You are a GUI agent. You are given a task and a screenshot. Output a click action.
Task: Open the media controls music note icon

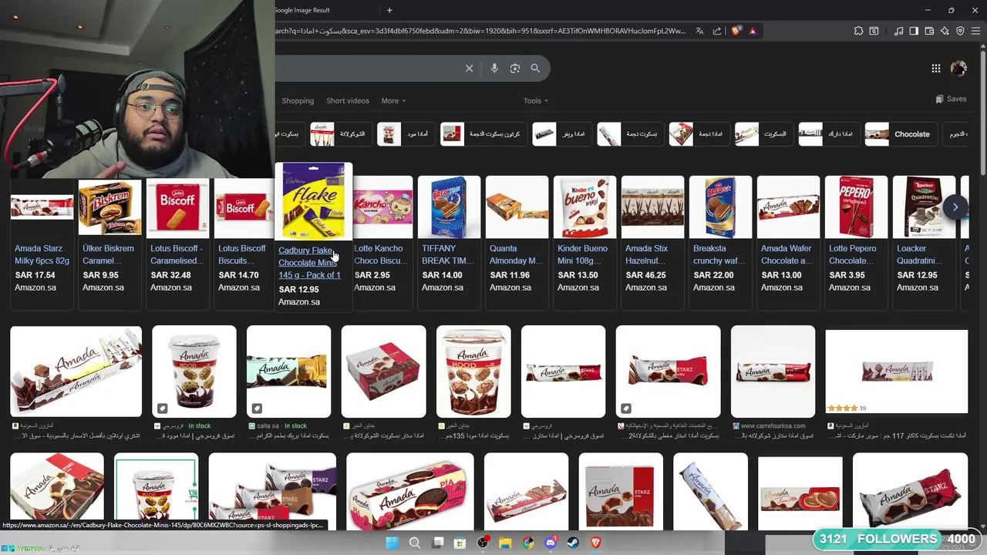pos(898,31)
